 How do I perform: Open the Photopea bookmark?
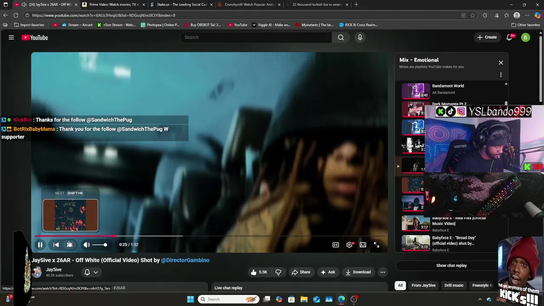(x=160, y=25)
